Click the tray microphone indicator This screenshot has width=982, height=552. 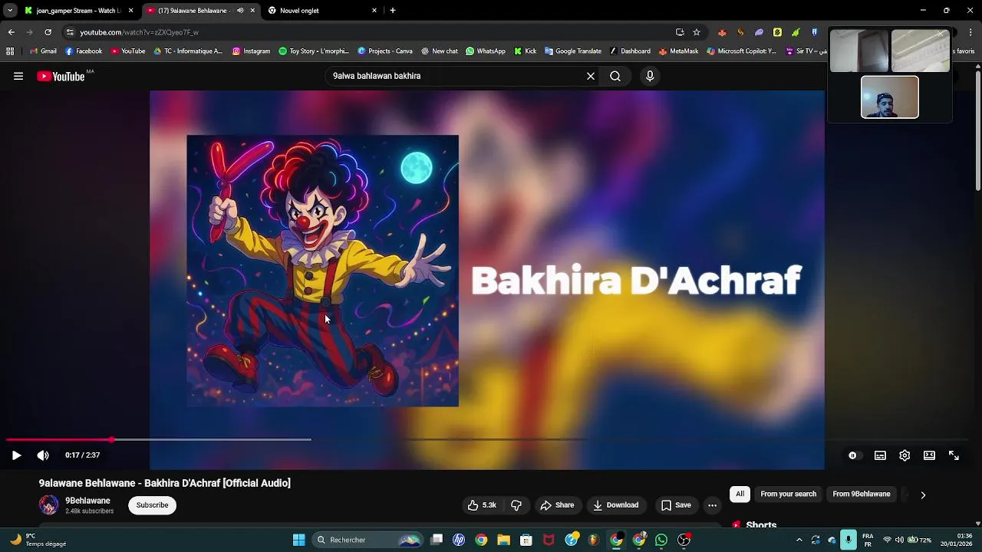click(x=848, y=540)
